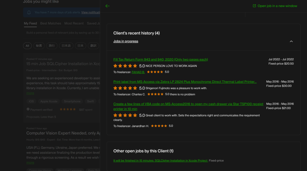The width and height of the screenshot is (307, 171).
Task: Open the 15 min Job SQLCipher Installation posting
Action: click(x=63, y=64)
